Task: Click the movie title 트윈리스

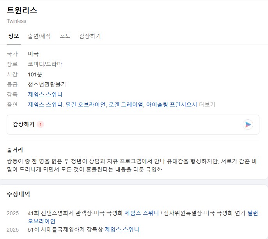Action: pos(22,11)
